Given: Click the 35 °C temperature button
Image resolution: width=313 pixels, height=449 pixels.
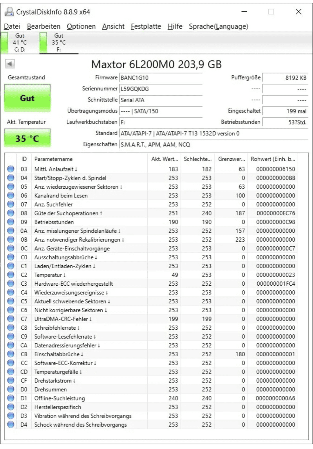Looking at the screenshot, I should pos(27,138).
